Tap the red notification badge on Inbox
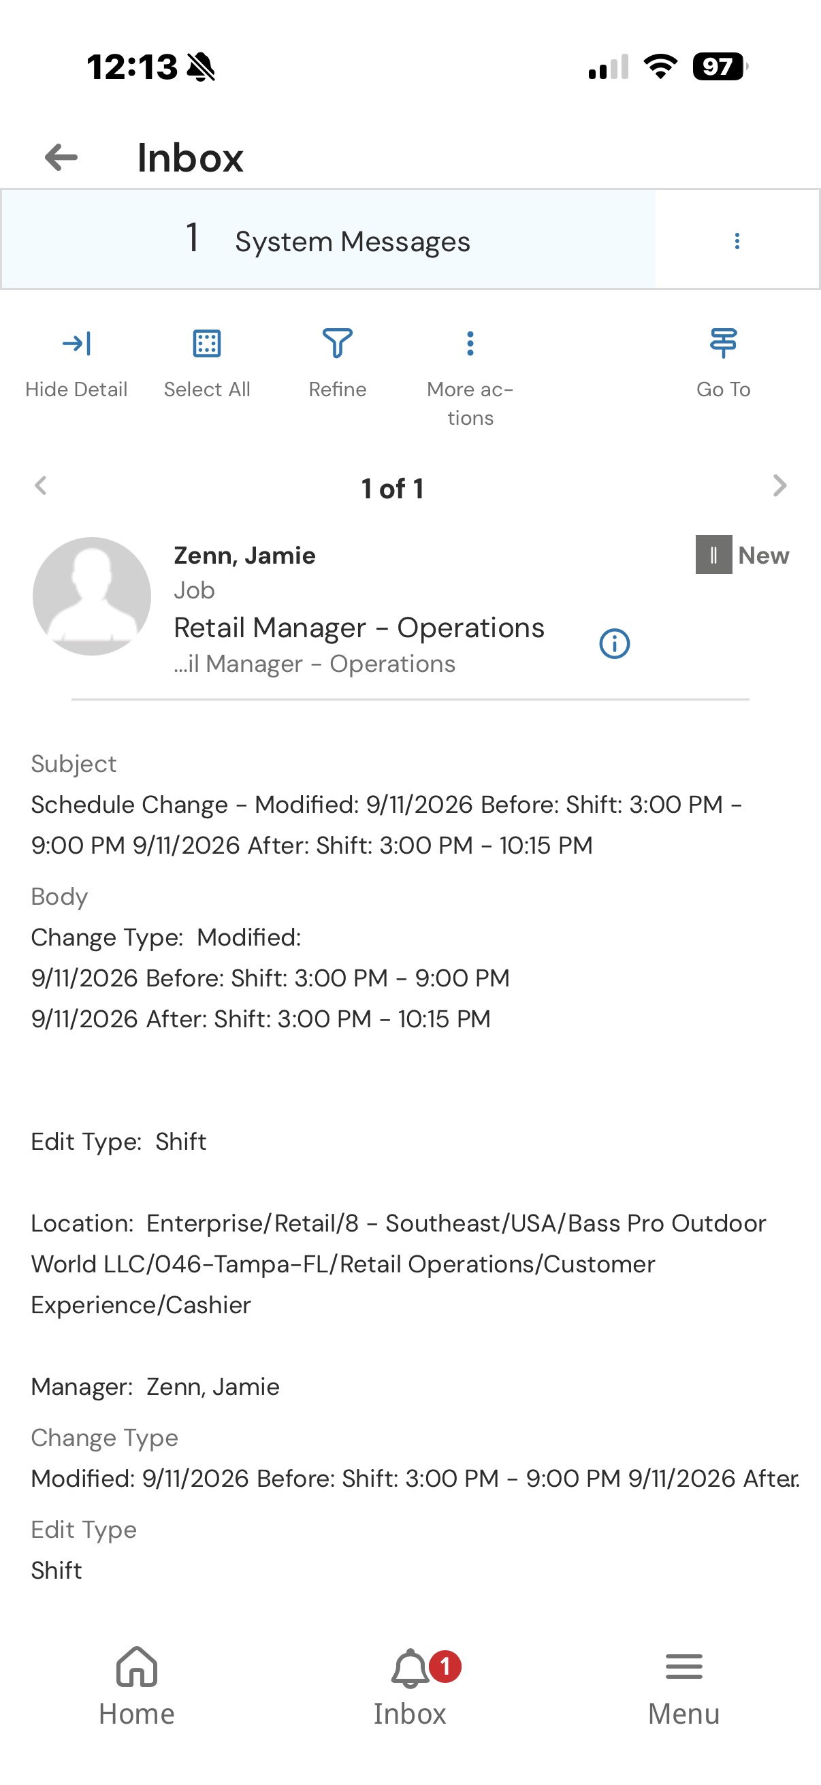Image resolution: width=821 pixels, height=1785 pixels. pyautogui.click(x=445, y=1667)
